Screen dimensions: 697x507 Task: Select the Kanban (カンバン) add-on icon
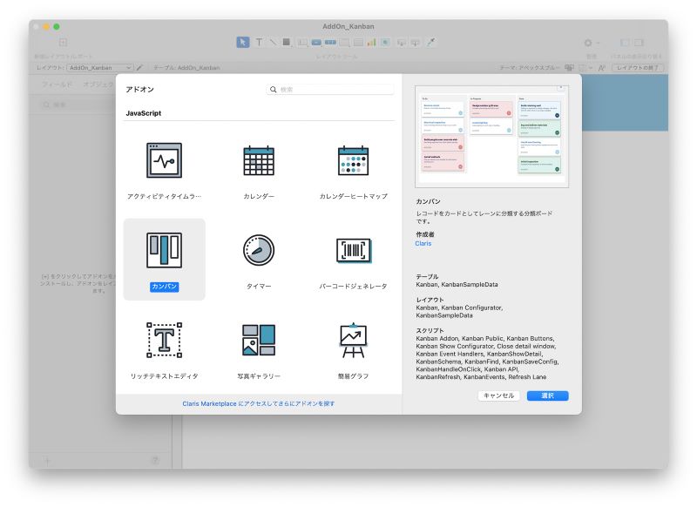(164, 250)
